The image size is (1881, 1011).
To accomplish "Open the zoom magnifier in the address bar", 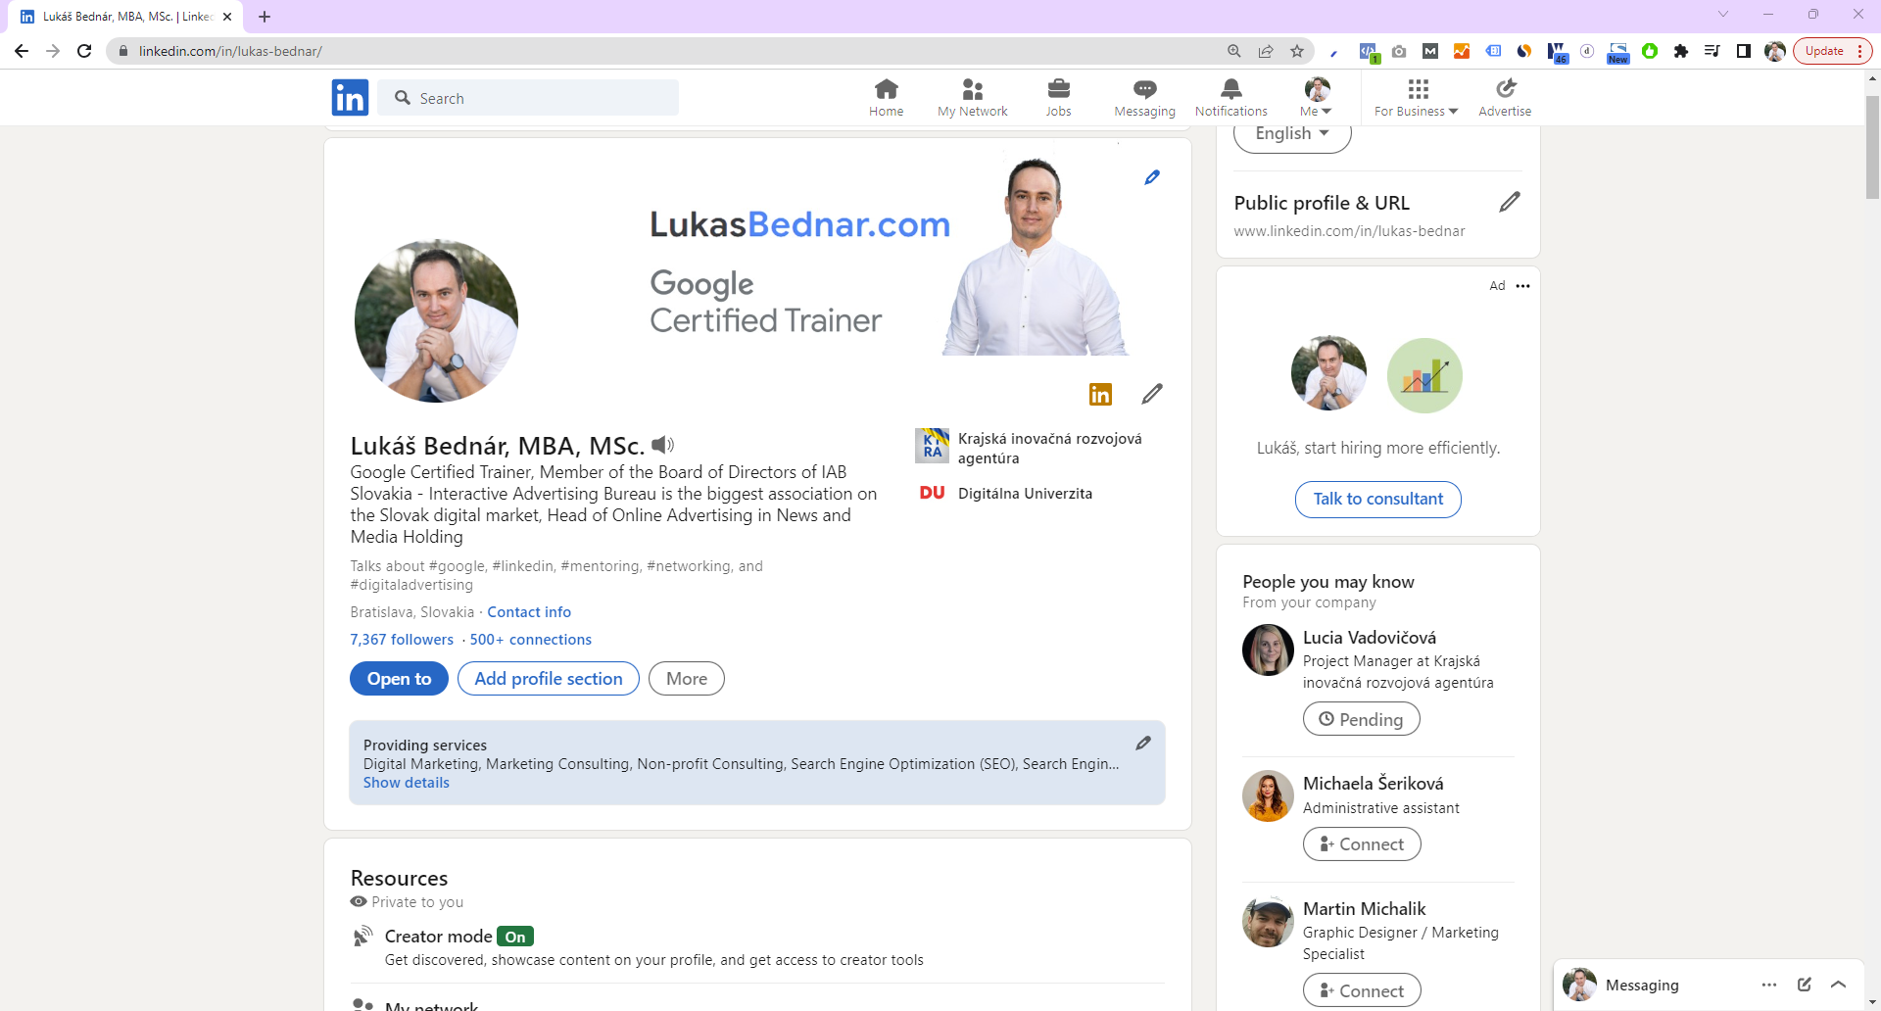I will click(1234, 51).
